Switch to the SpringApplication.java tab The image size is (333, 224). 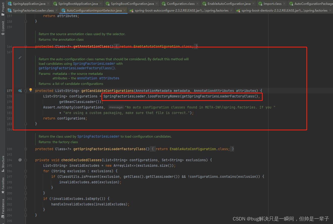pyautogui.click(x=28, y=4)
